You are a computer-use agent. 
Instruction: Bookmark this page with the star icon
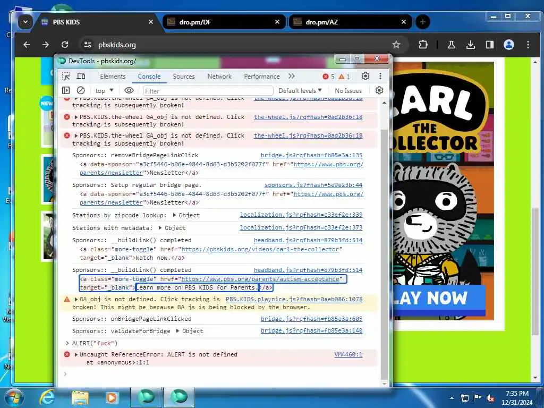(396, 45)
